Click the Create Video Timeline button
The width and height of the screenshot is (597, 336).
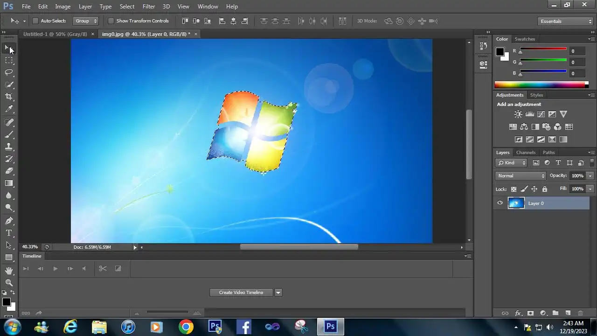tap(241, 293)
